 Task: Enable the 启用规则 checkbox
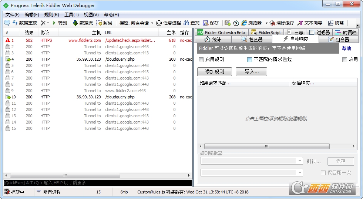pyautogui.click(x=201, y=60)
